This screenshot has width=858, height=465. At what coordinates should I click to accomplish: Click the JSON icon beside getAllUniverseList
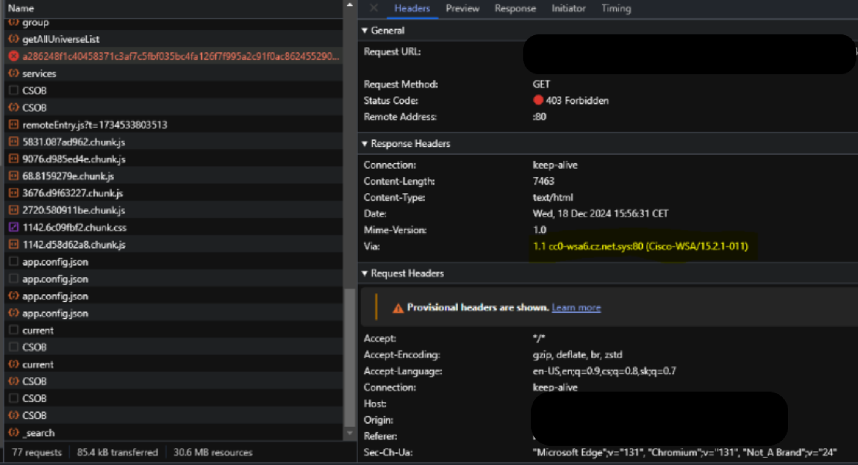[14, 39]
